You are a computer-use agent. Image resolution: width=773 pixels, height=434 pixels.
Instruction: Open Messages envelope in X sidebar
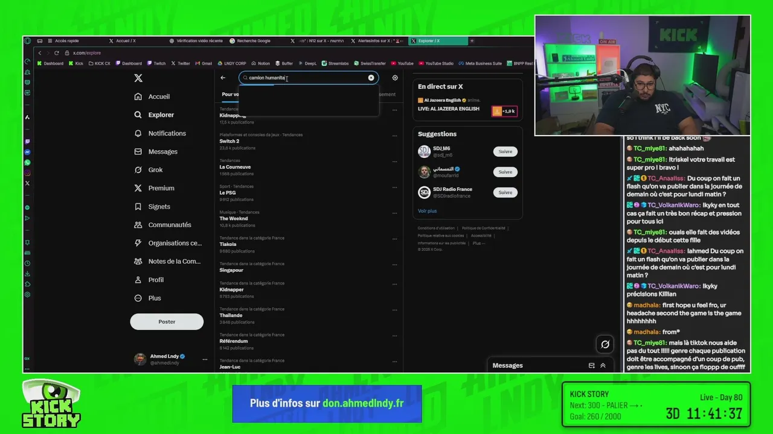click(156, 151)
